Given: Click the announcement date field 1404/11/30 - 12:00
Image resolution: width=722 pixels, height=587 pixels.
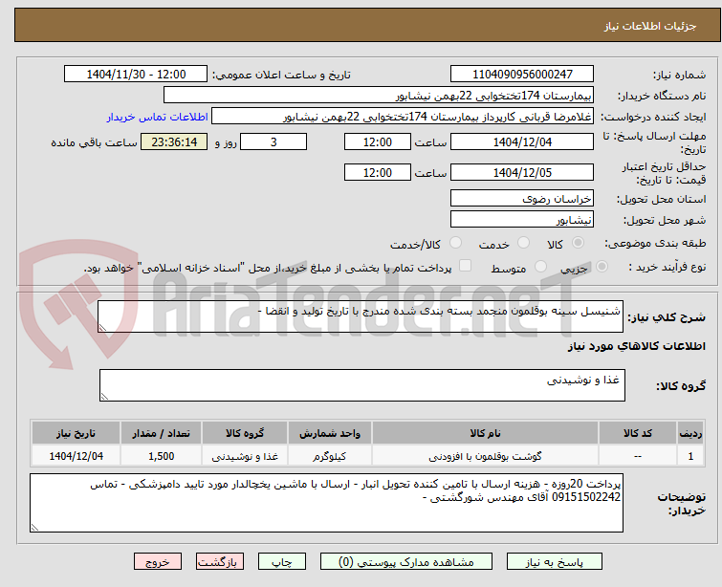Looking at the screenshot, I should [x=136, y=75].
